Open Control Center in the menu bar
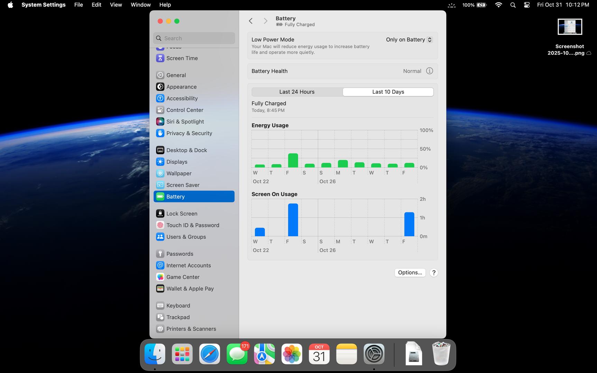 [x=526, y=5]
